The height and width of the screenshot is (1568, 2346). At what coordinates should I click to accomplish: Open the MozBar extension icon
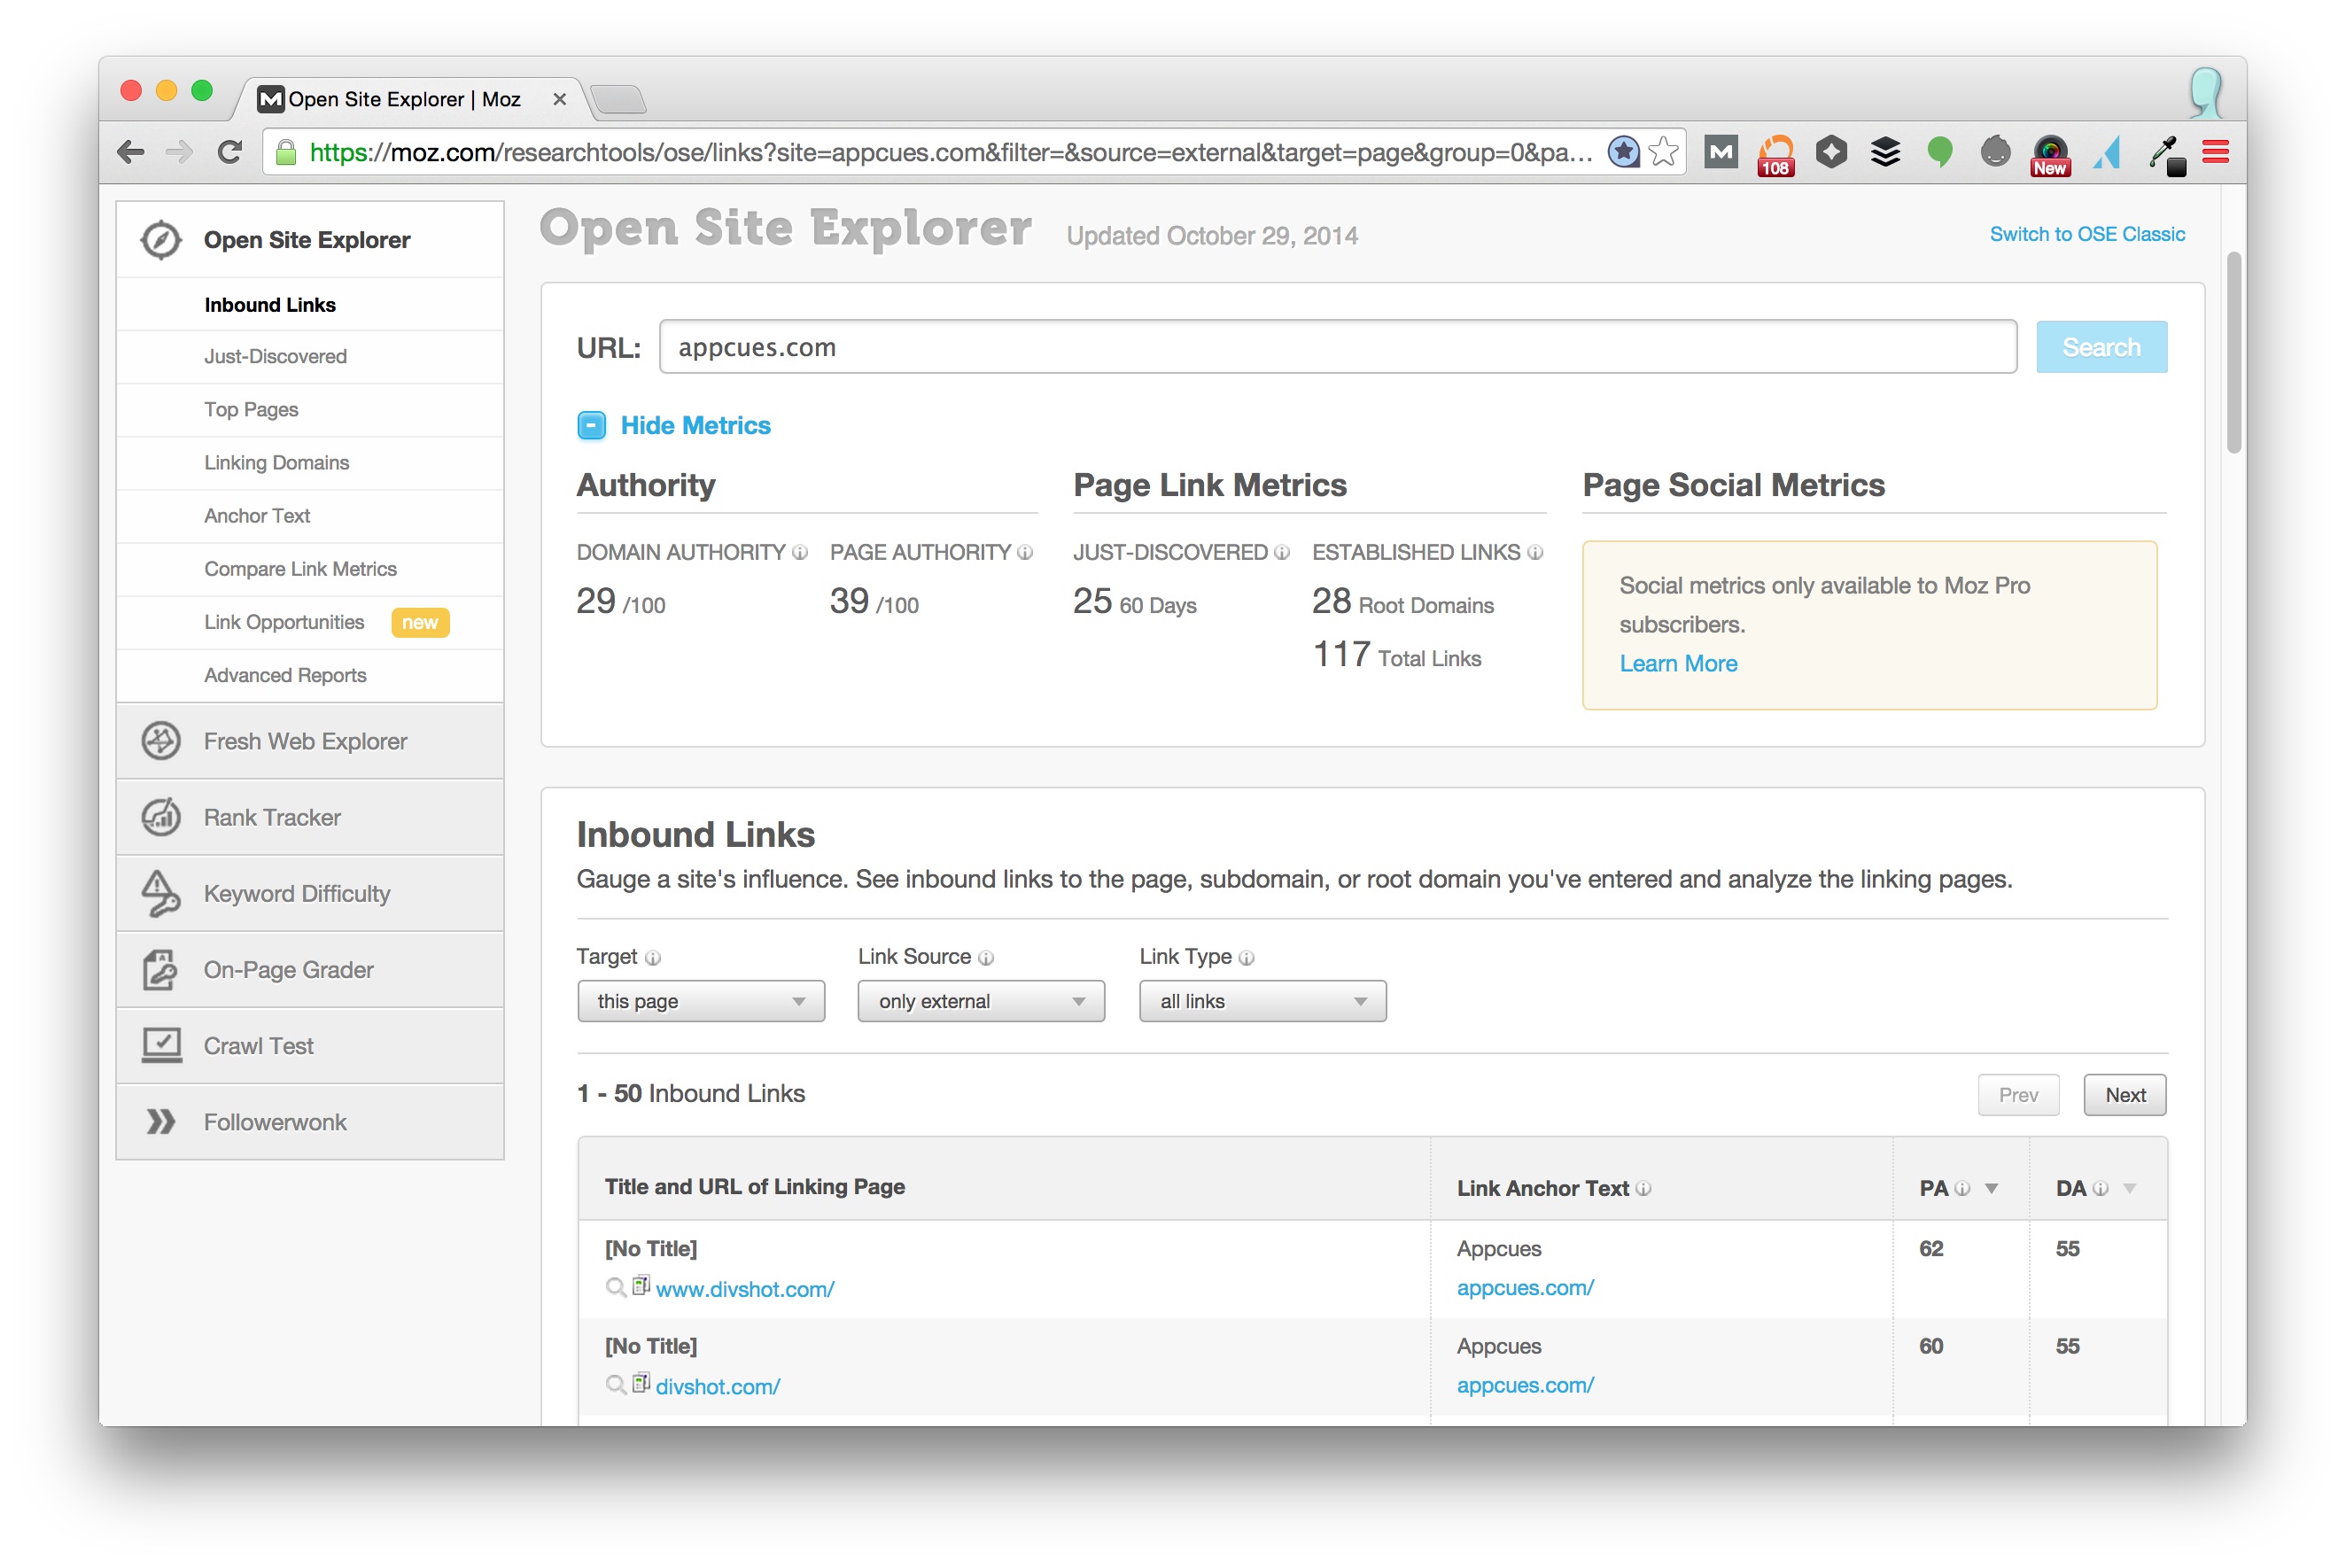click(1721, 152)
